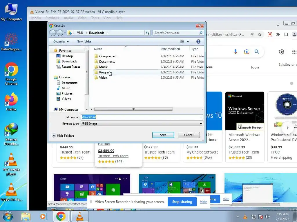Sort by the Date modified column header

[170, 49]
